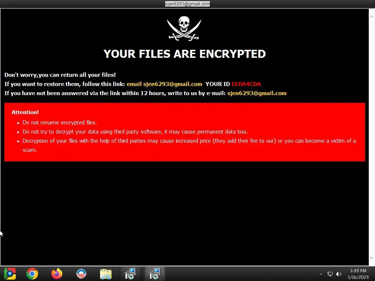This screenshot has width=375, height=281.
Task: Click the skull and crossed swords logo
Action: pyautogui.click(x=184, y=28)
